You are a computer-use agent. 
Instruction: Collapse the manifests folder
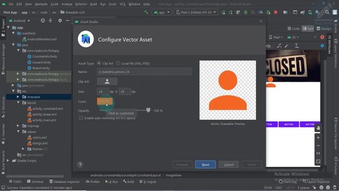13,33
